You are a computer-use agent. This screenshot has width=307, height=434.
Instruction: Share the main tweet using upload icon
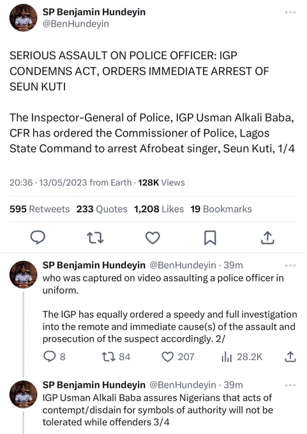click(x=267, y=237)
